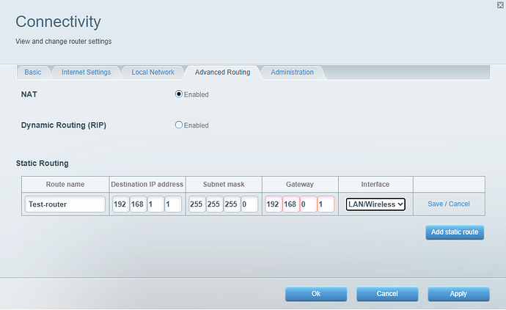Viewport: 506px width, 310px height.
Task: Open the LAN/Wireless interface dropdown
Action: click(375, 204)
